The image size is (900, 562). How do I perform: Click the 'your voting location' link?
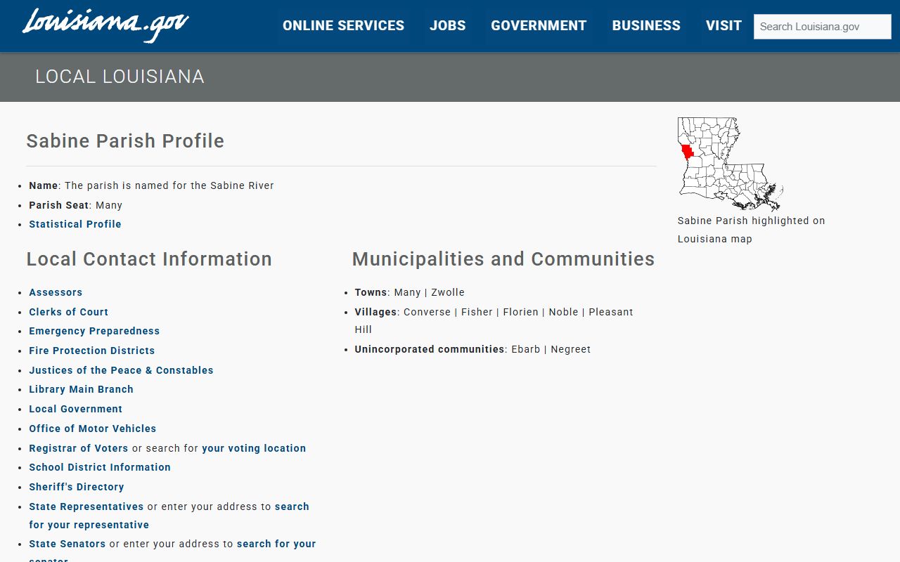coord(254,448)
